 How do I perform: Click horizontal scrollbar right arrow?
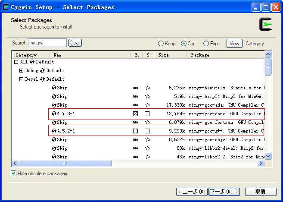click(261, 164)
